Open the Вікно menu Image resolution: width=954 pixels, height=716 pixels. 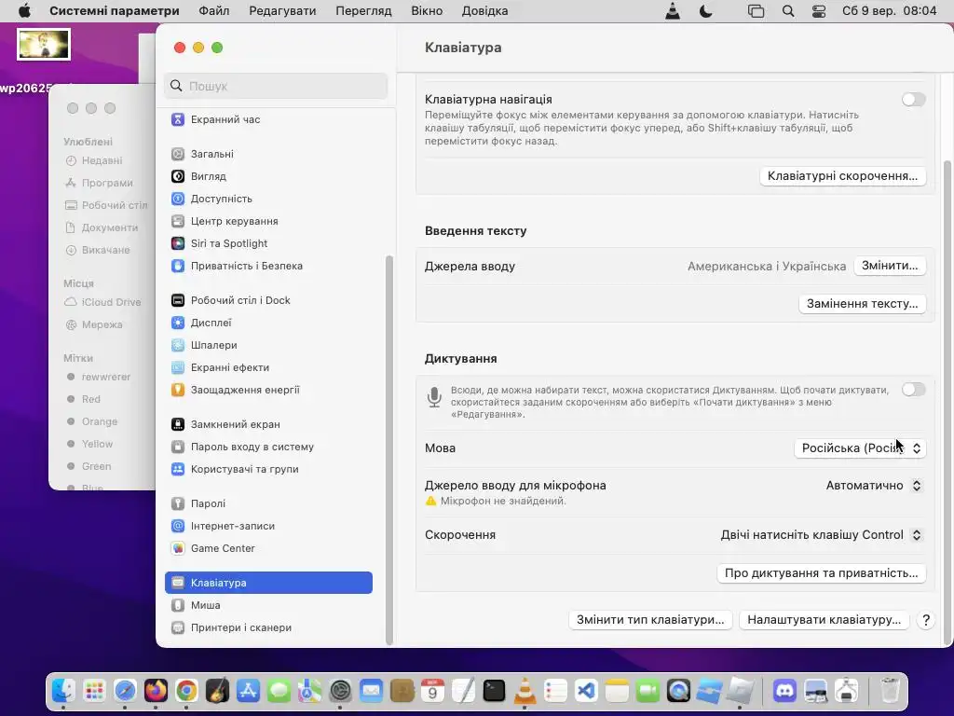427,11
